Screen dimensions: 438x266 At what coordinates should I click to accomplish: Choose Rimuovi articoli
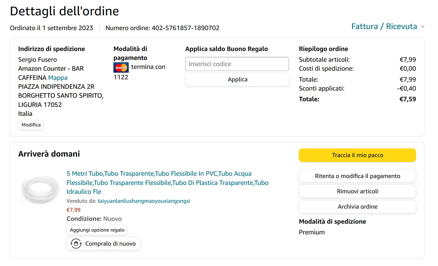tap(357, 191)
